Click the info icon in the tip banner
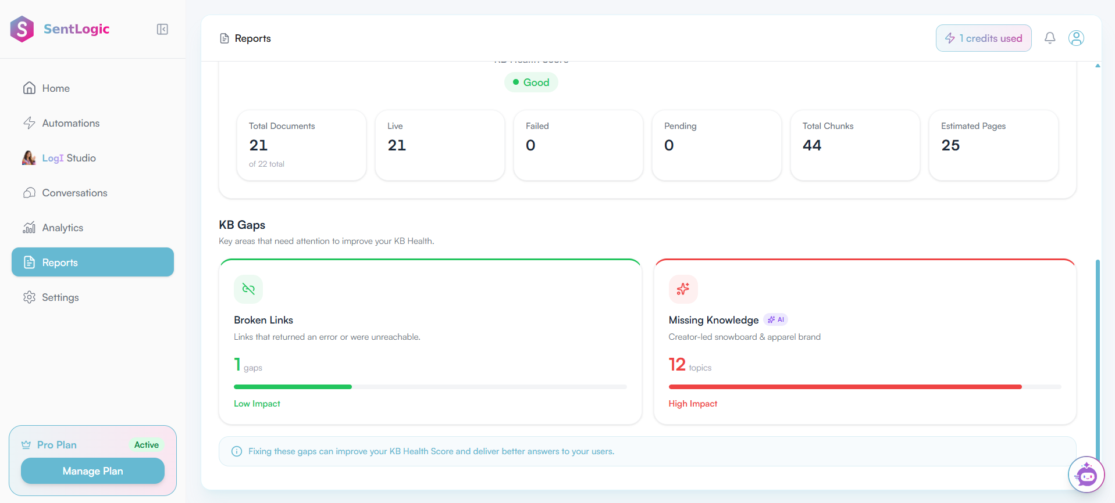The height and width of the screenshot is (503, 1115). tap(237, 451)
